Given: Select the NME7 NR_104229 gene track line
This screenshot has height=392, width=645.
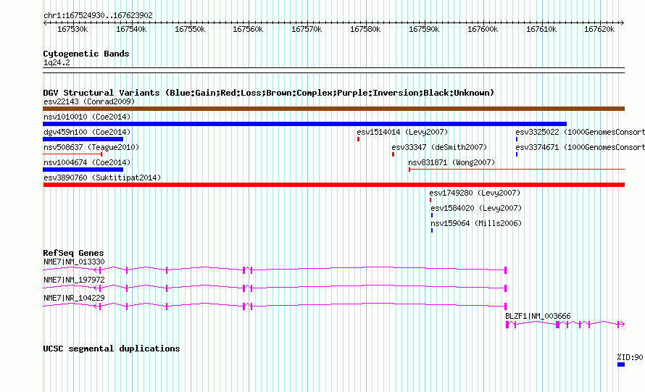Looking at the screenshot, I should 275,306.
